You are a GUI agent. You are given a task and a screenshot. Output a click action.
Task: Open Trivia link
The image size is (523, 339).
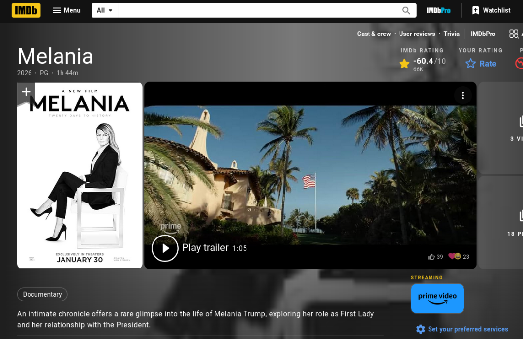pyautogui.click(x=451, y=34)
